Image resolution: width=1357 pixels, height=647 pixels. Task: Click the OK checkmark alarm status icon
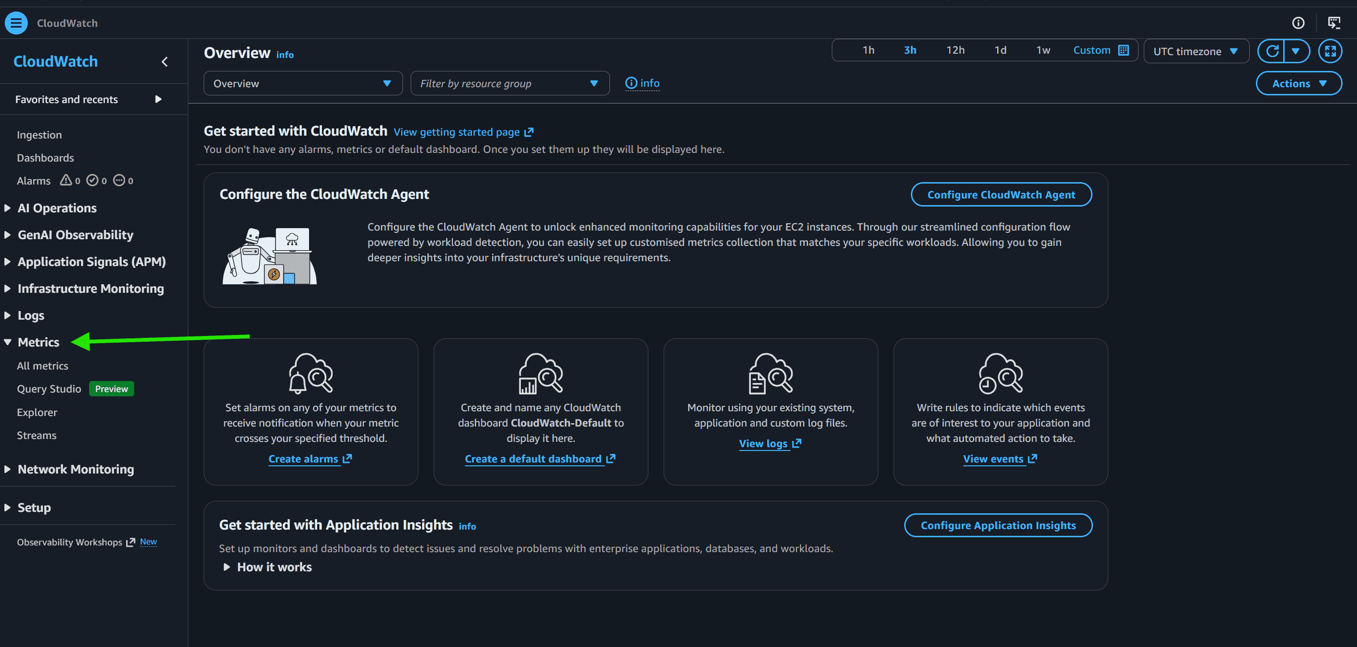pos(92,180)
